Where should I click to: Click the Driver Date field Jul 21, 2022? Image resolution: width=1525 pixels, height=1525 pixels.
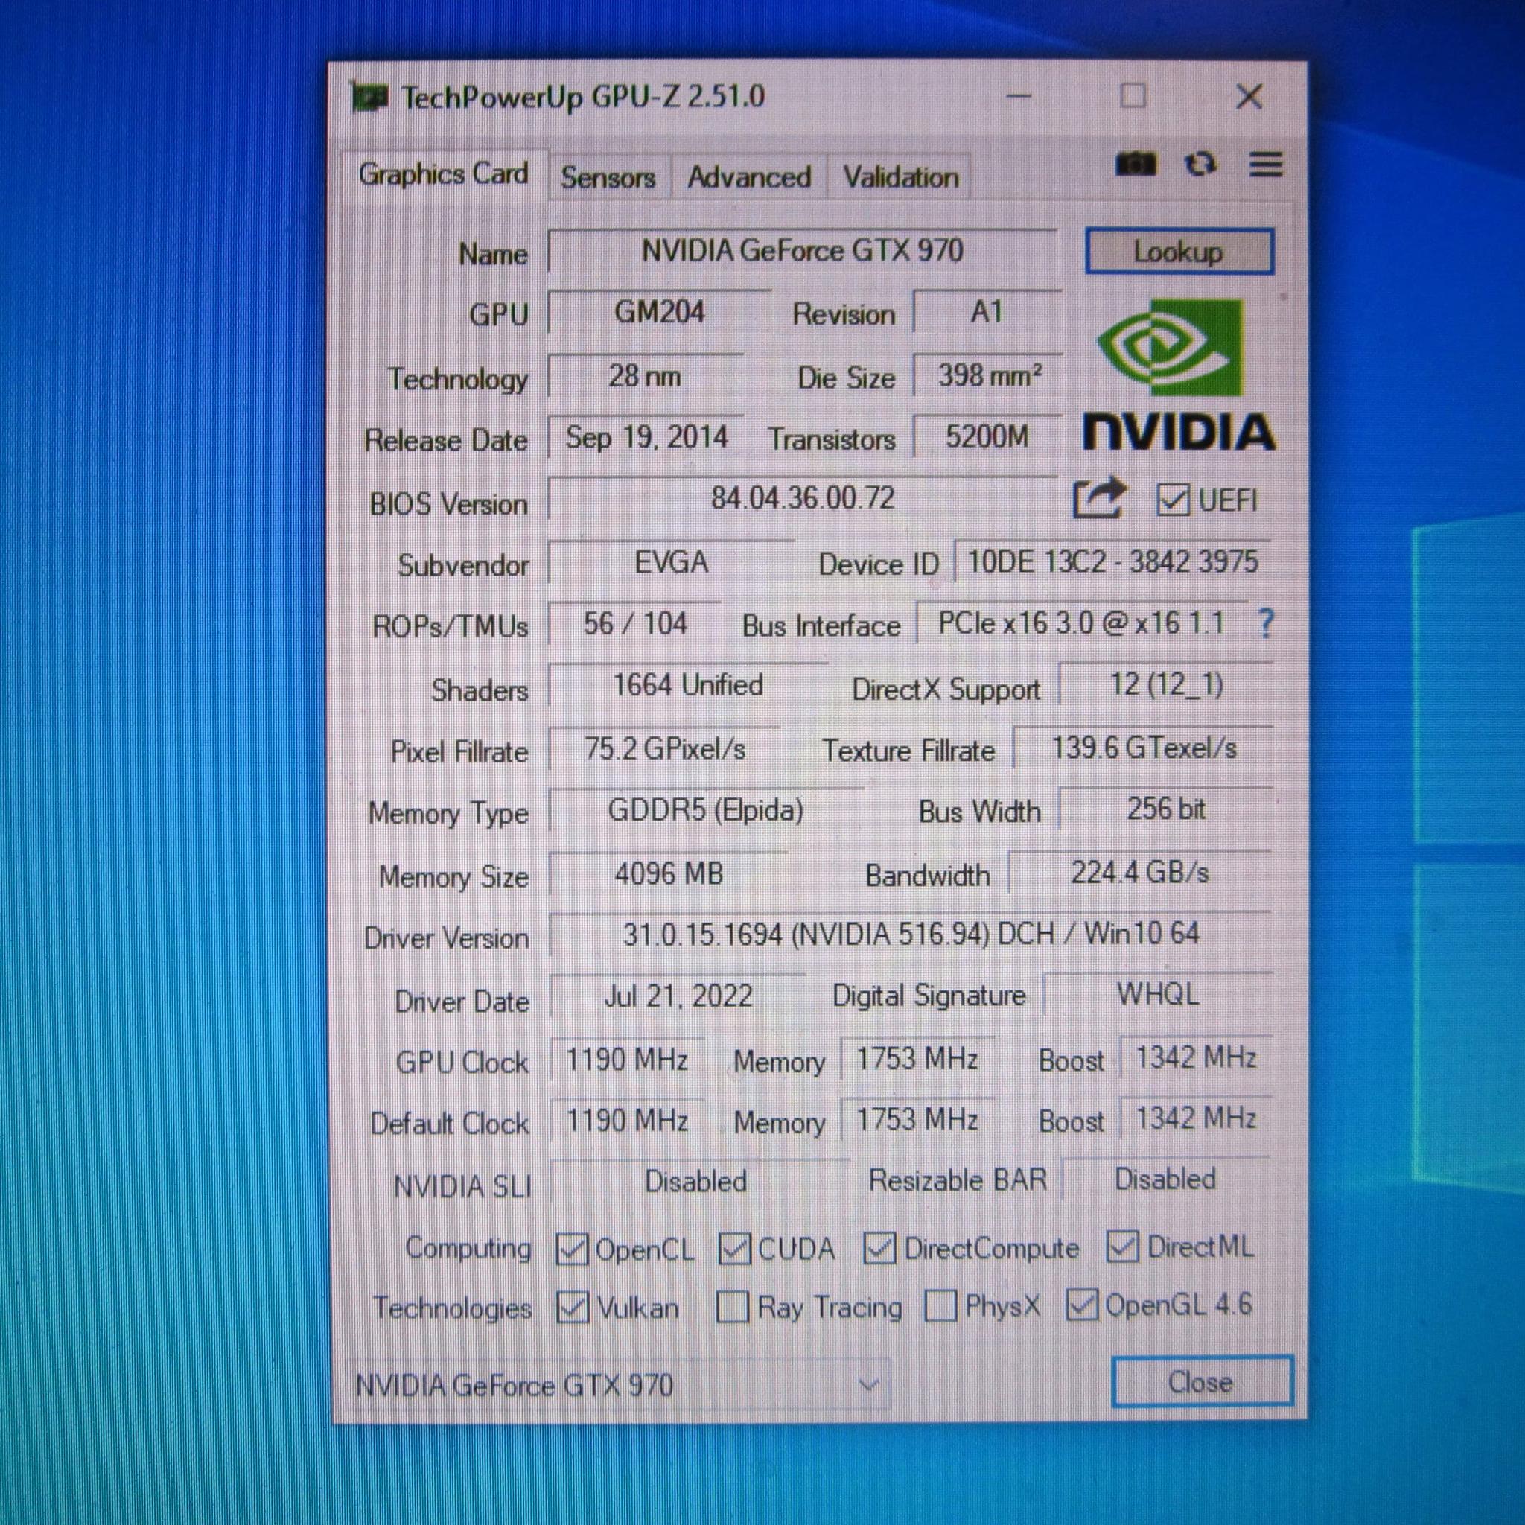[678, 996]
